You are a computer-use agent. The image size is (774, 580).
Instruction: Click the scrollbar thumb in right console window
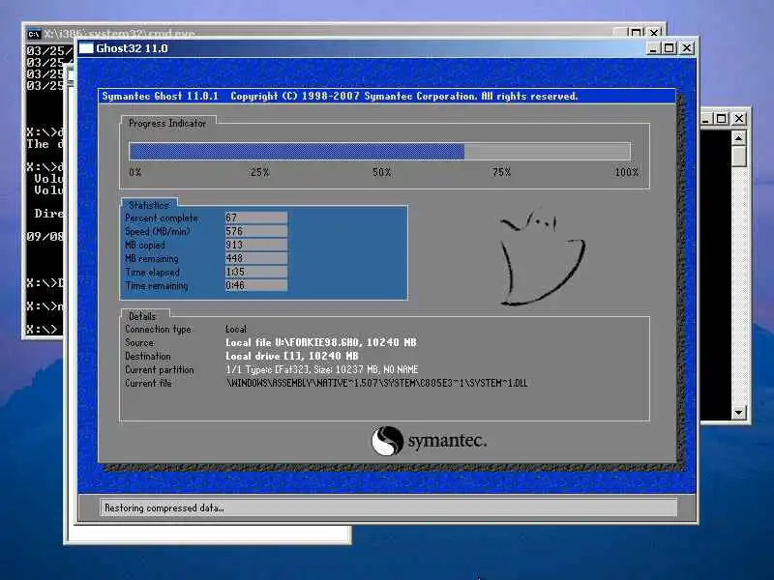[738, 157]
